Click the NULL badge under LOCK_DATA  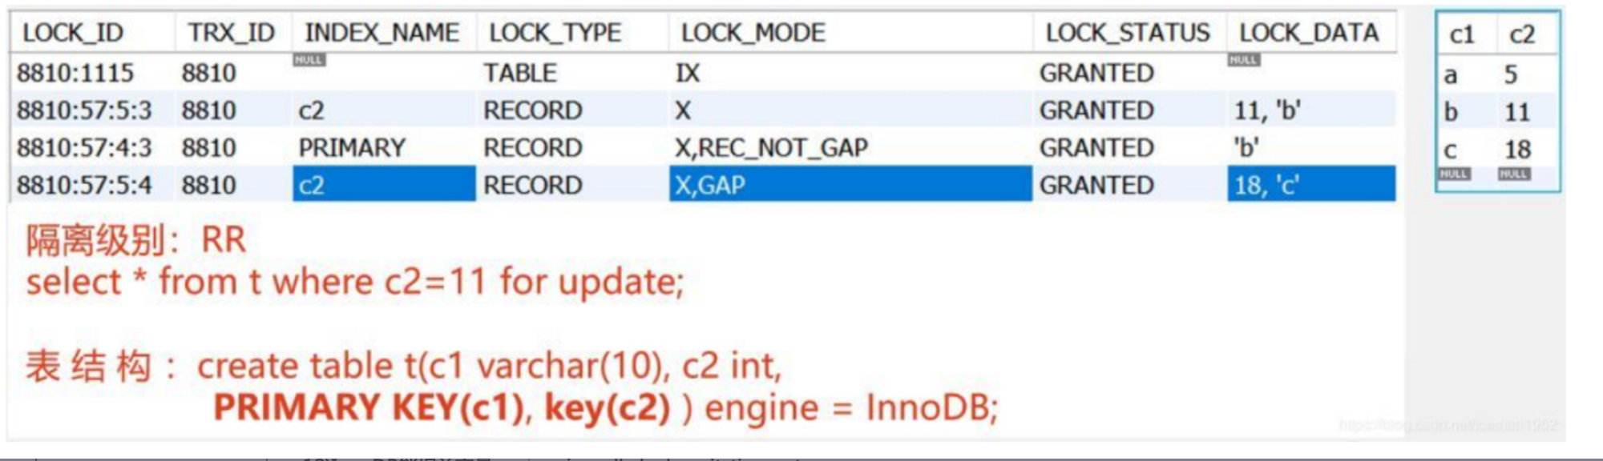pyautogui.click(x=1243, y=60)
